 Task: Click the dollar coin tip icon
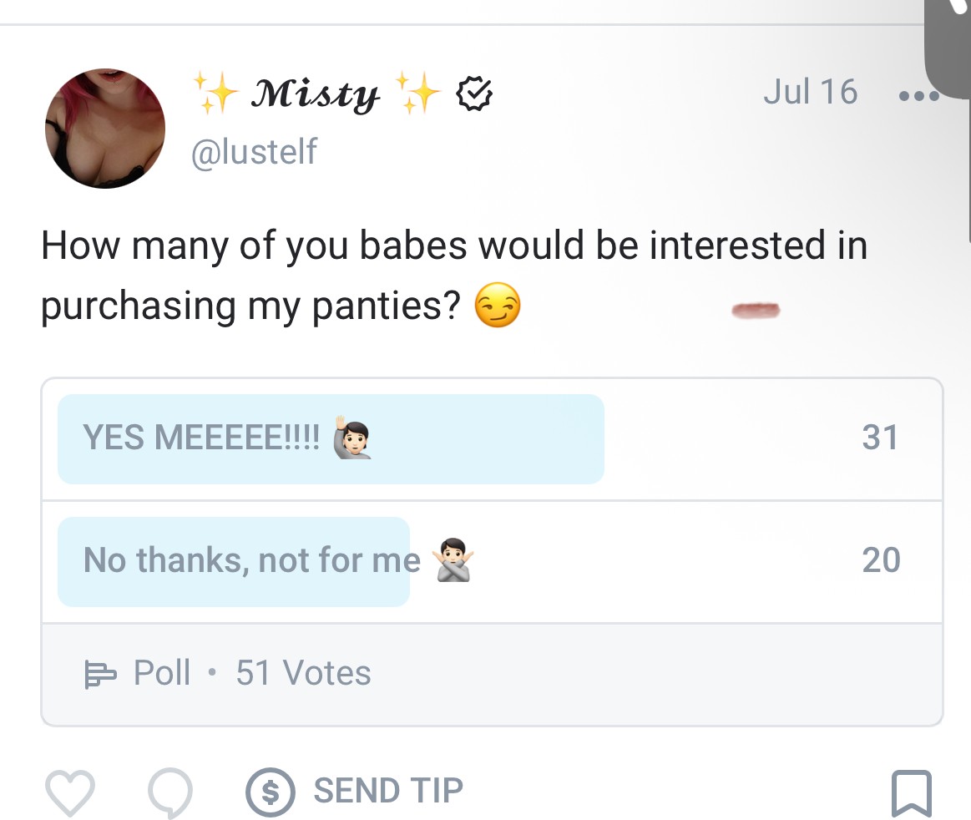point(270,792)
